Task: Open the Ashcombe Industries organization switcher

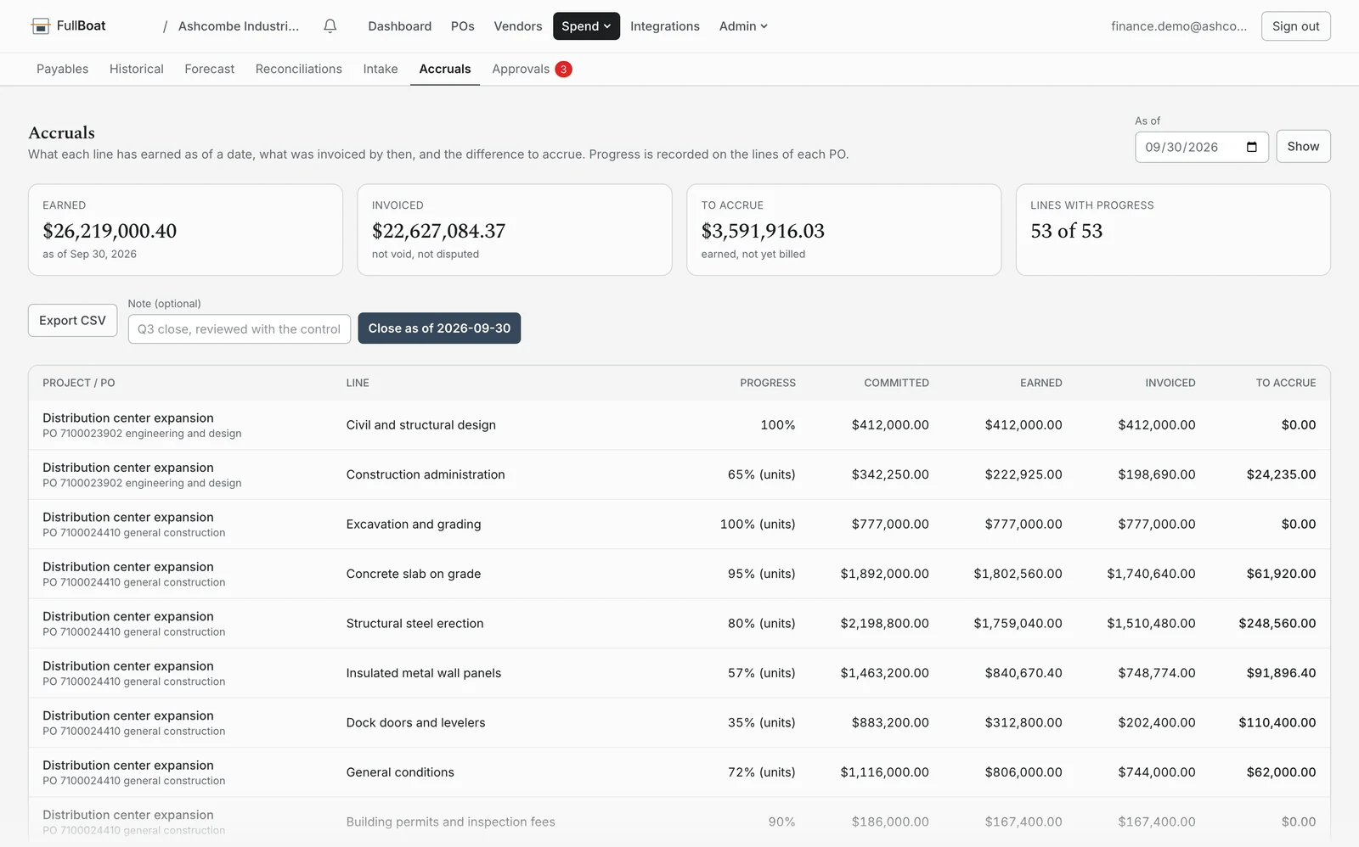Action: (239, 26)
